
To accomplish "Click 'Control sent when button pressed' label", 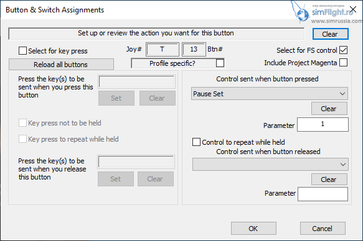I will [267, 79].
